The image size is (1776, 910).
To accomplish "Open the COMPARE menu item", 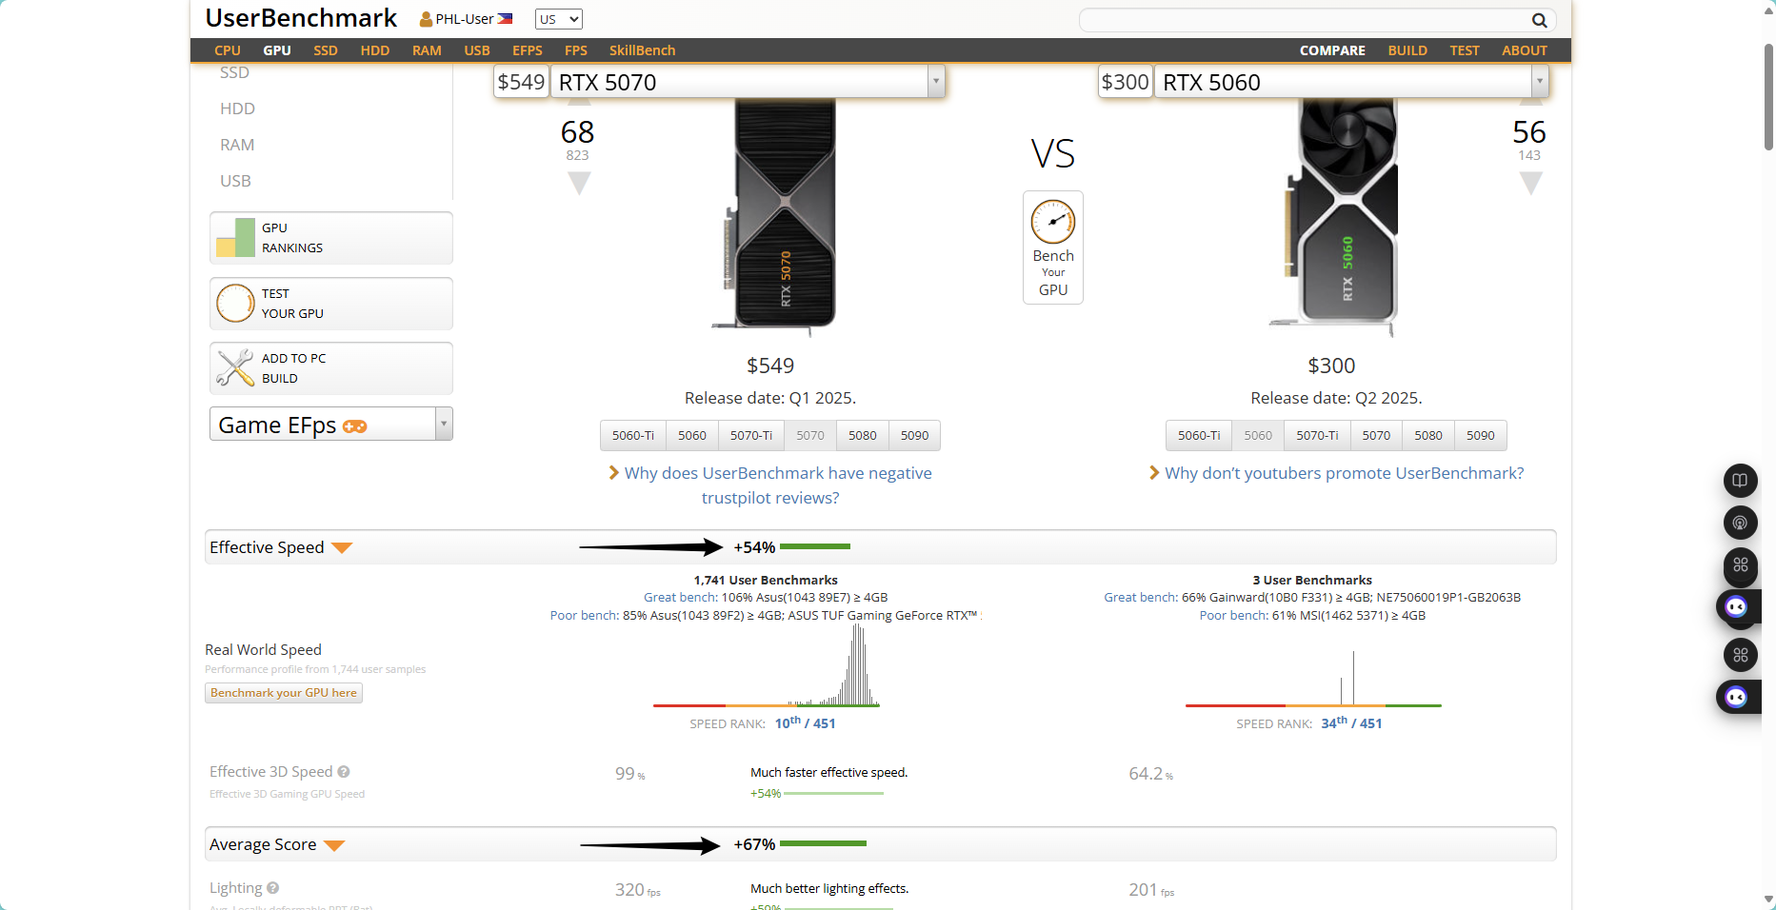I will [x=1332, y=50].
